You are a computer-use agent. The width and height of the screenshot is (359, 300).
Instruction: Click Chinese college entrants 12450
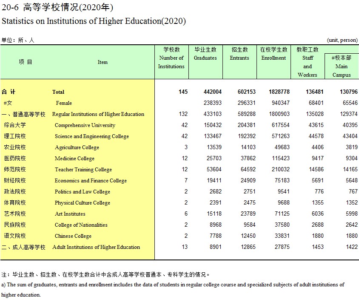pyautogui.click(x=248, y=236)
